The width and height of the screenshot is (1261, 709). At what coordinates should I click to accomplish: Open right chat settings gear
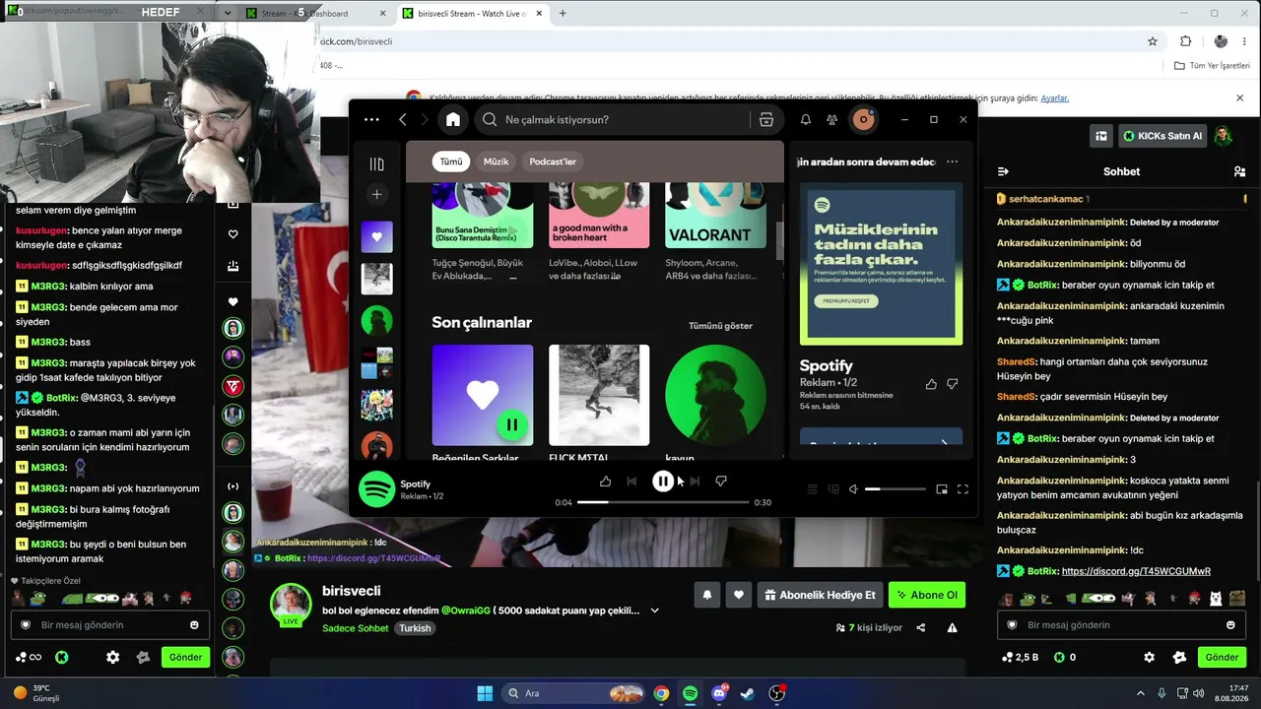coord(1149,657)
